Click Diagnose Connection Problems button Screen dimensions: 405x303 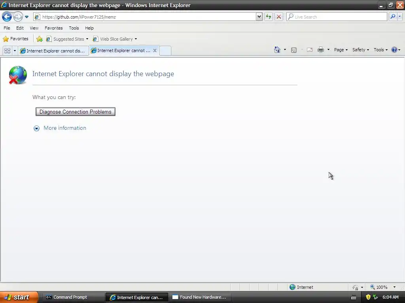click(76, 112)
